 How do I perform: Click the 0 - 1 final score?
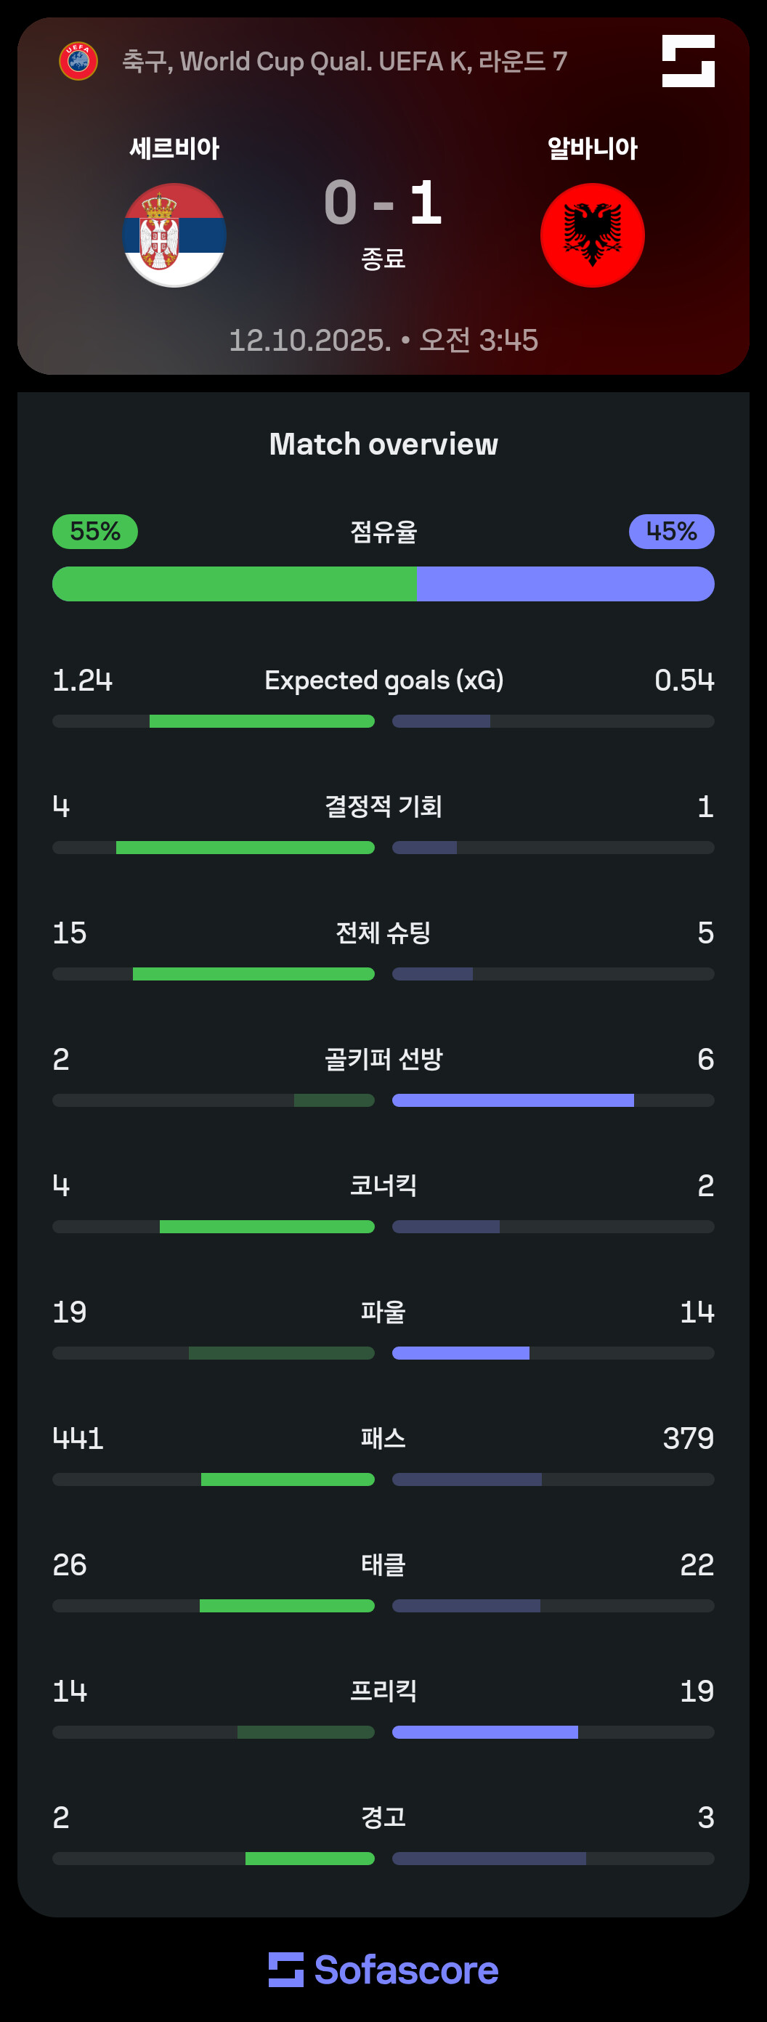pyautogui.click(x=383, y=203)
